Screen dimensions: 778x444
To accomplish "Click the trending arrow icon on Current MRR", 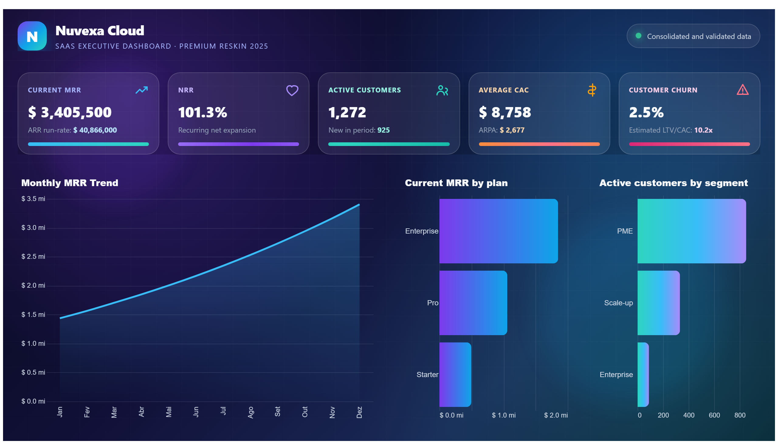I will point(142,90).
